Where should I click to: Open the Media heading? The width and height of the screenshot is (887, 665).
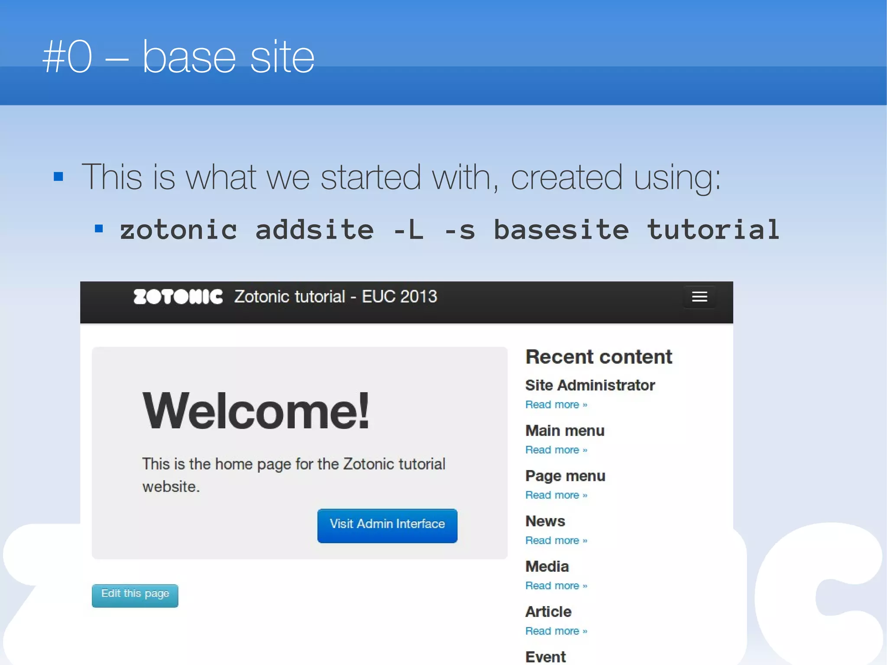point(547,567)
